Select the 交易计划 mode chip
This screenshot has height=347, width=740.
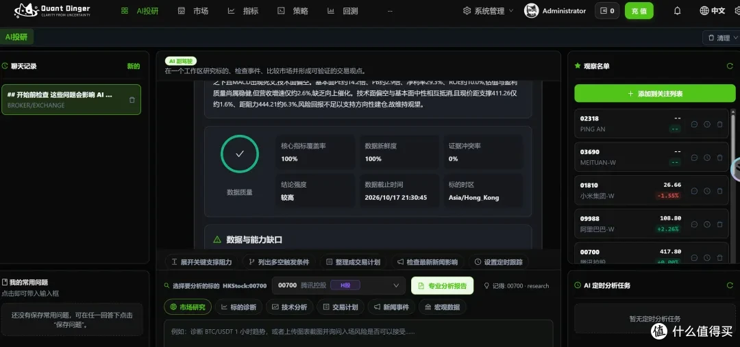click(x=341, y=307)
